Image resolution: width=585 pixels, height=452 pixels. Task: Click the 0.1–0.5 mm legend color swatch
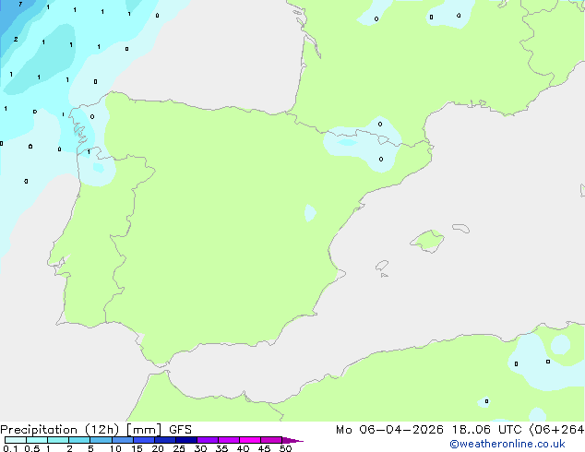pyautogui.click(x=16, y=440)
